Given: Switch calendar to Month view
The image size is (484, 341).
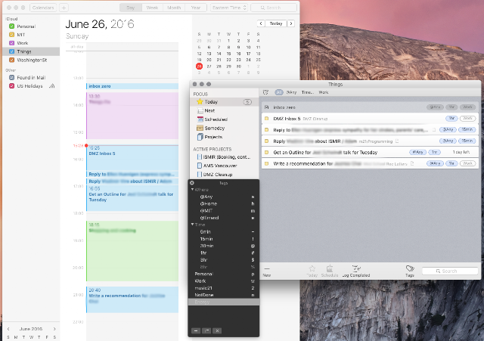Looking at the screenshot, I should (174, 8).
